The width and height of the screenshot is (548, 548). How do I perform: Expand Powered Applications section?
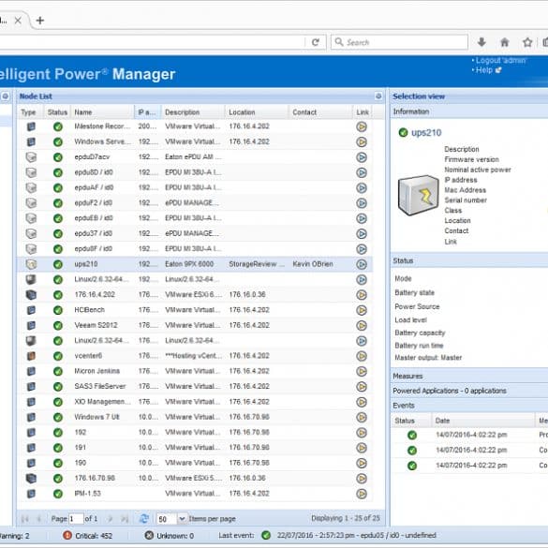coord(469,391)
